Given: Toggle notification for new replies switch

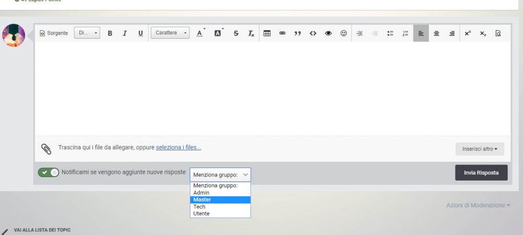Looking at the screenshot, I should click(x=49, y=172).
